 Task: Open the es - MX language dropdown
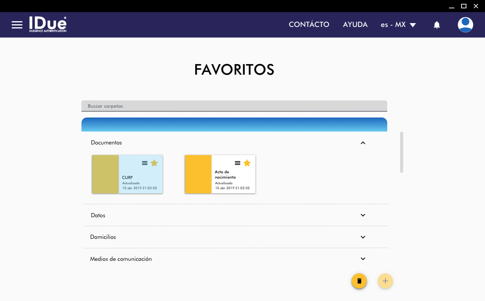(x=398, y=25)
